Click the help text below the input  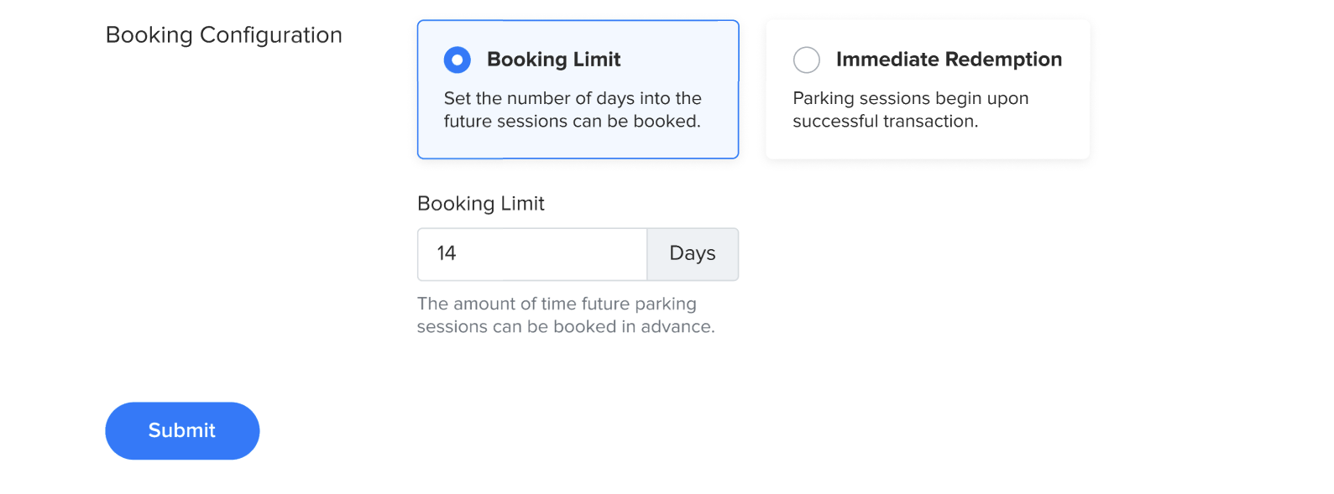click(x=566, y=315)
